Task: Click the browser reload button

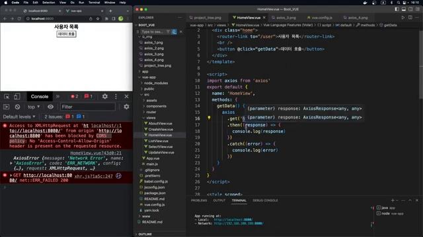Action: point(19,18)
